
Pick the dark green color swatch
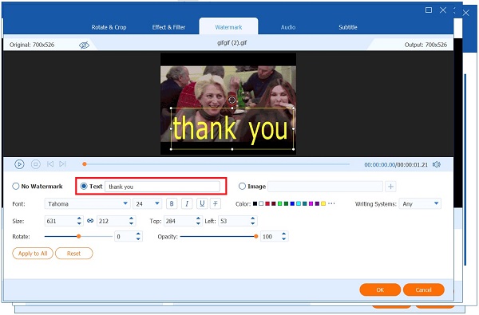tap(287, 203)
